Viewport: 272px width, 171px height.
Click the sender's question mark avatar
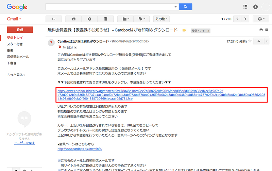pyautogui.click(x=51, y=43)
